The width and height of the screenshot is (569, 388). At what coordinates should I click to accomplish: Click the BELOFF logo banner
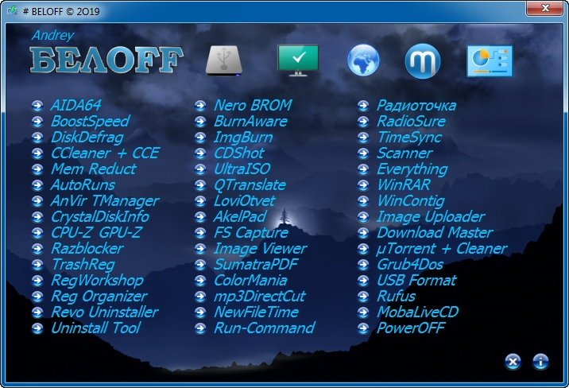(106, 60)
